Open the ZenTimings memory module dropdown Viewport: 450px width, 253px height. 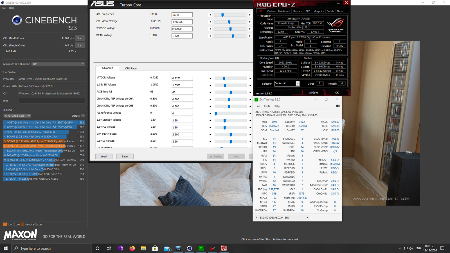point(282,218)
